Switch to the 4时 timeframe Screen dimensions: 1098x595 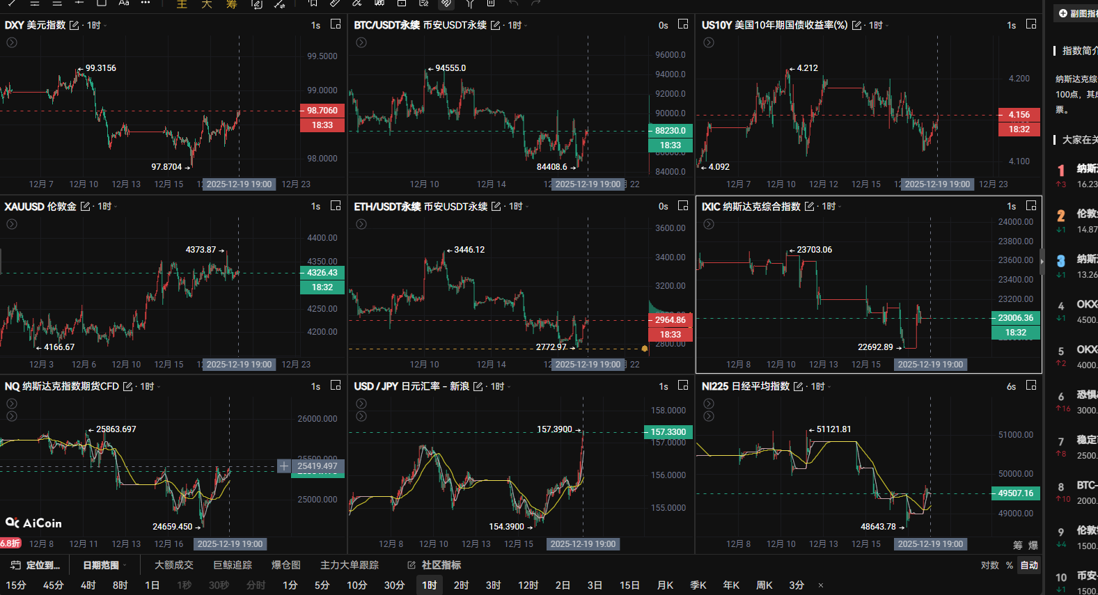click(x=88, y=585)
